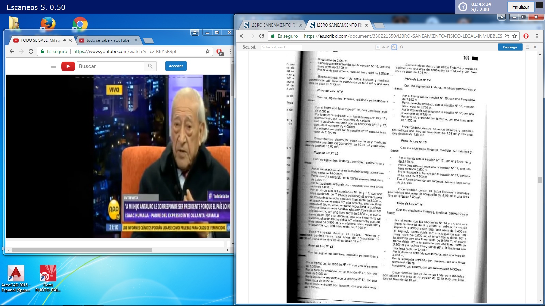
Task: Click Scribd zoom in magnifier icon
Action: point(394,47)
